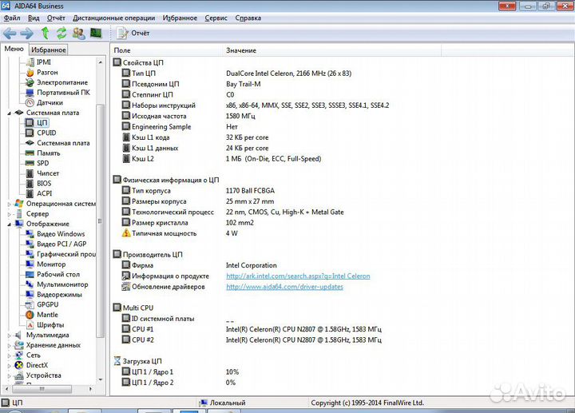Select the Типичная мощность row

180,233
